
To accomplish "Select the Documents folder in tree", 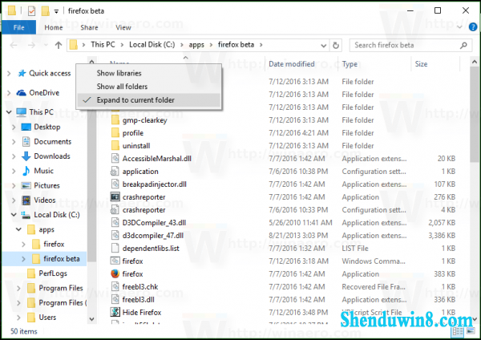I will [x=52, y=141].
